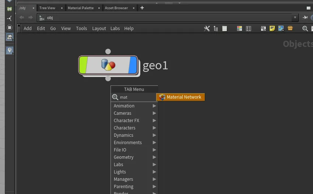Go forward with the right arrow

[x=31, y=18]
